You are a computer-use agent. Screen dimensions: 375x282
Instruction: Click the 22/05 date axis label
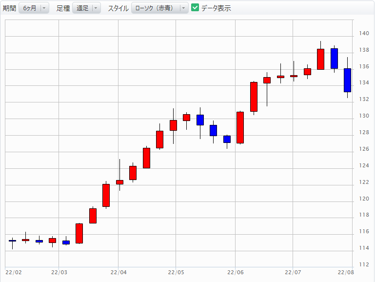(x=176, y=272)
